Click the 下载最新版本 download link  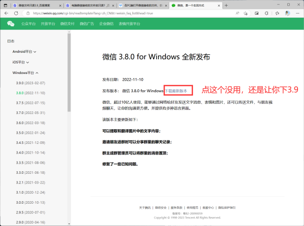[x=178, y=91]
